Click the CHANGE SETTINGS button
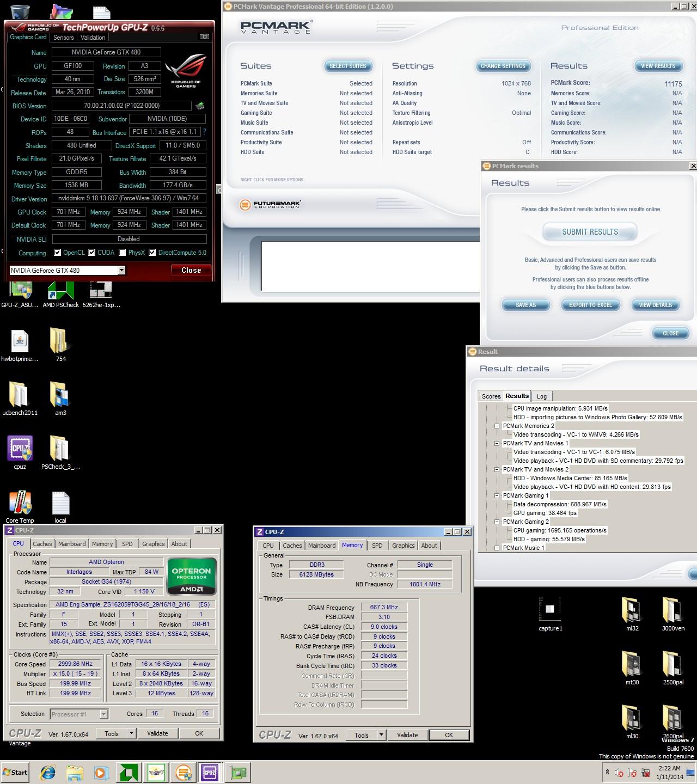 (503, 66)
